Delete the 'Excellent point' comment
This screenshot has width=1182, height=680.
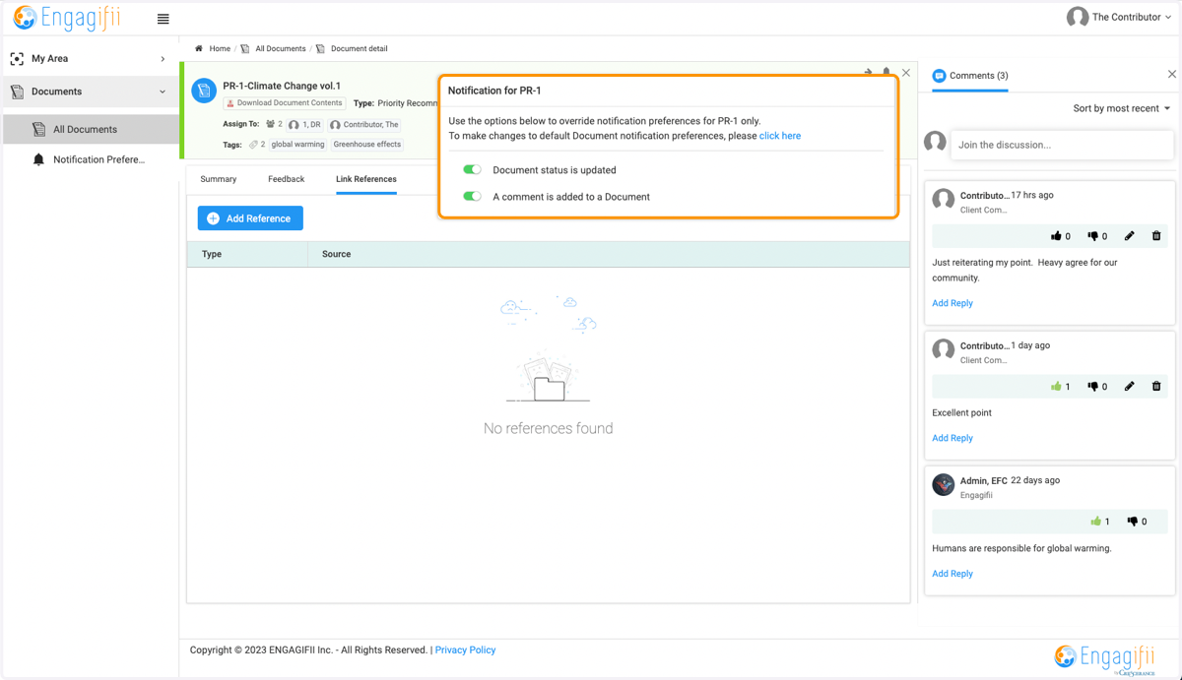(x=1156, y=387)
